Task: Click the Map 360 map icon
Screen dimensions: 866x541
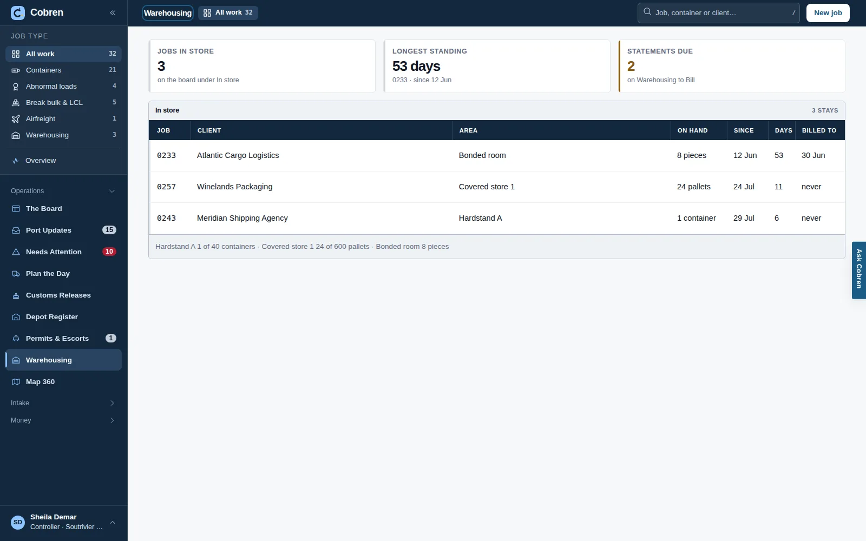Action: [x=16, y=382]
